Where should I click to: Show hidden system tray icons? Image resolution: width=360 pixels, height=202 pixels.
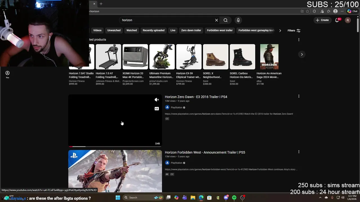(x=320, y=198)
